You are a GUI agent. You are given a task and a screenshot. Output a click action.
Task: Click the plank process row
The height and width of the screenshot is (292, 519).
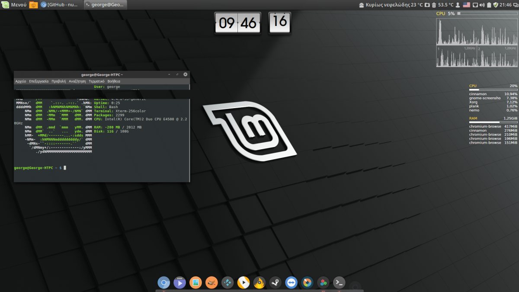(x=493, y=106)
